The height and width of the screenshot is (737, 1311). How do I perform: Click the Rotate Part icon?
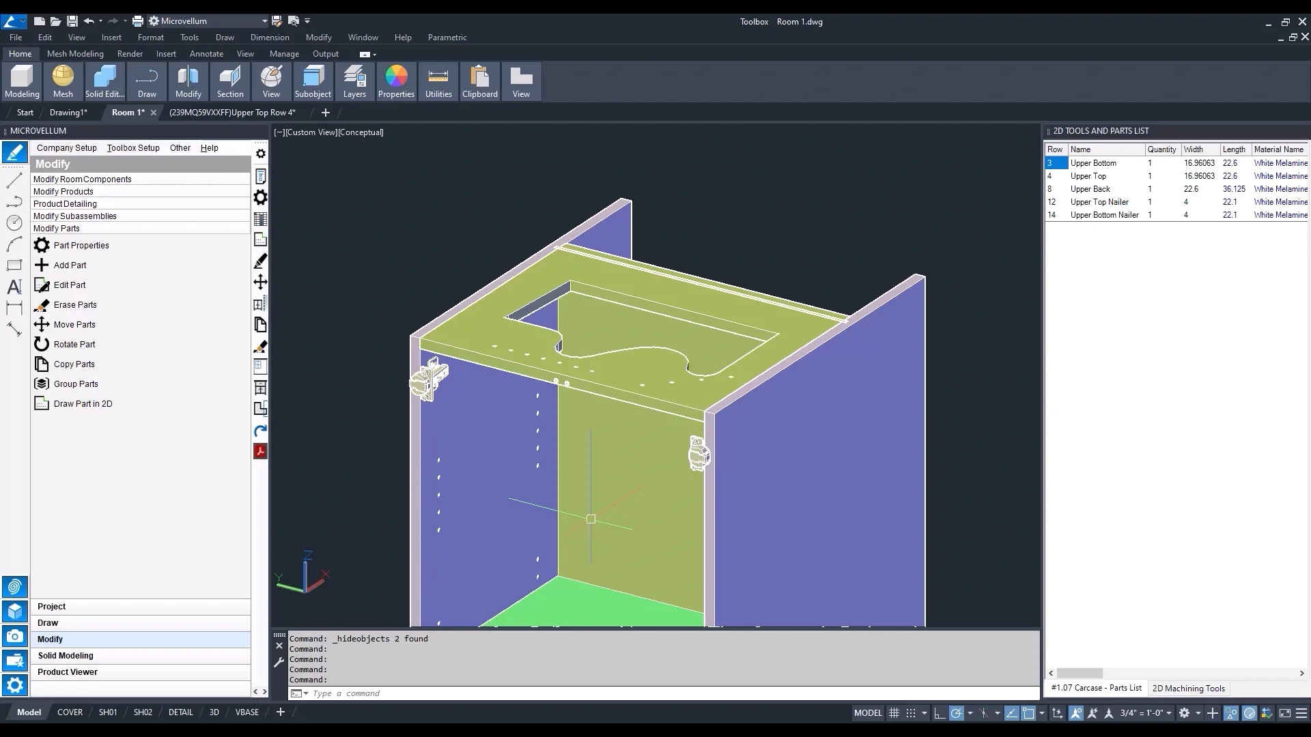pos(42,345)
